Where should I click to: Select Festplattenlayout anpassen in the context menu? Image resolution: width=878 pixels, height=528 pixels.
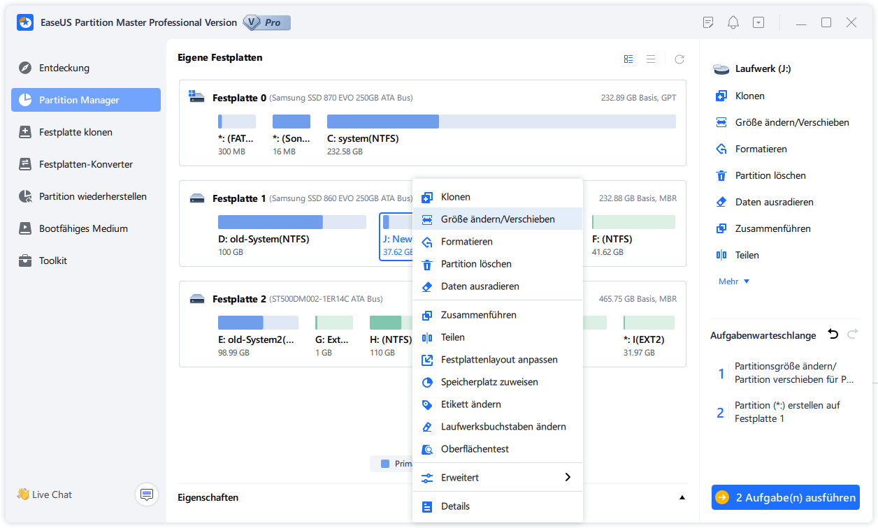click(x=498, y=360)
